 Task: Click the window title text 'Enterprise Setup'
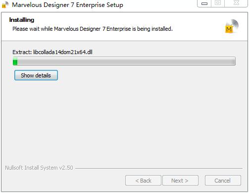click(100, 5)
